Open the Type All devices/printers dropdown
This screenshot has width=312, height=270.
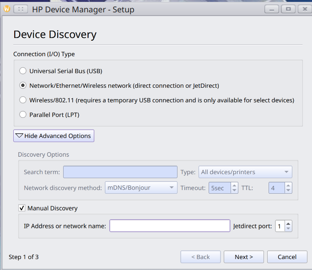(x=245, y=172)
